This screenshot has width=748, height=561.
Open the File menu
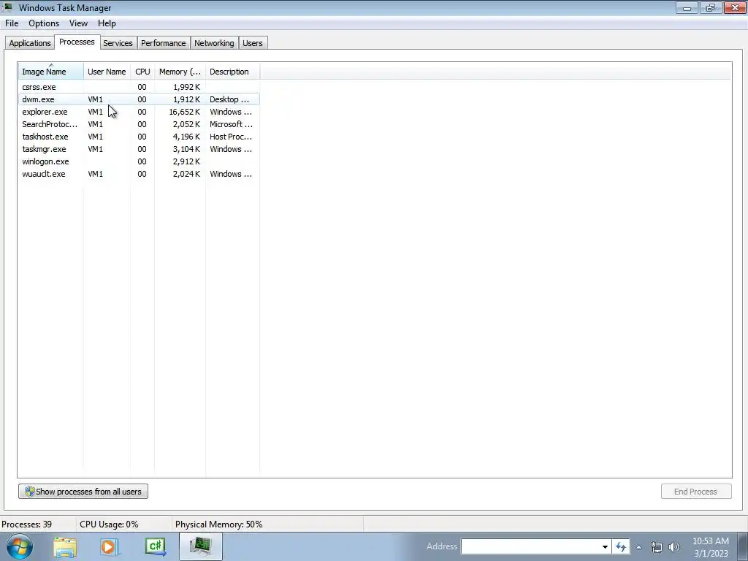point(12,23)
